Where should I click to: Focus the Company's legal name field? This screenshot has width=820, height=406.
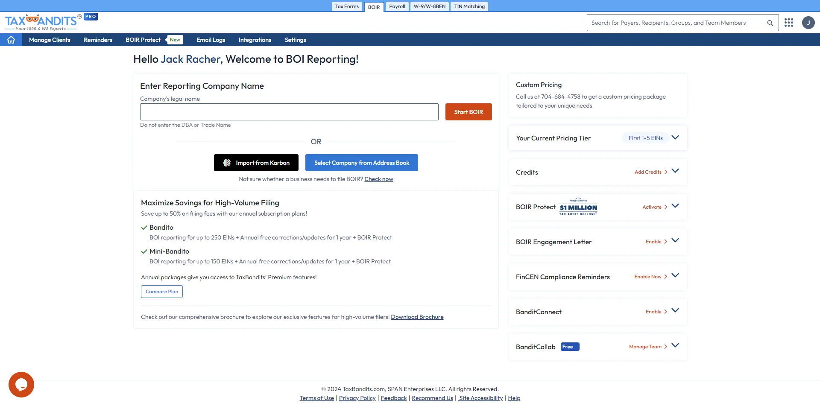pos(289,112)
